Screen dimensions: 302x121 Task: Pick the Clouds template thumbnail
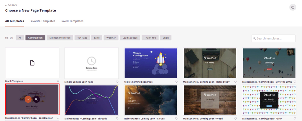[151, 100]
